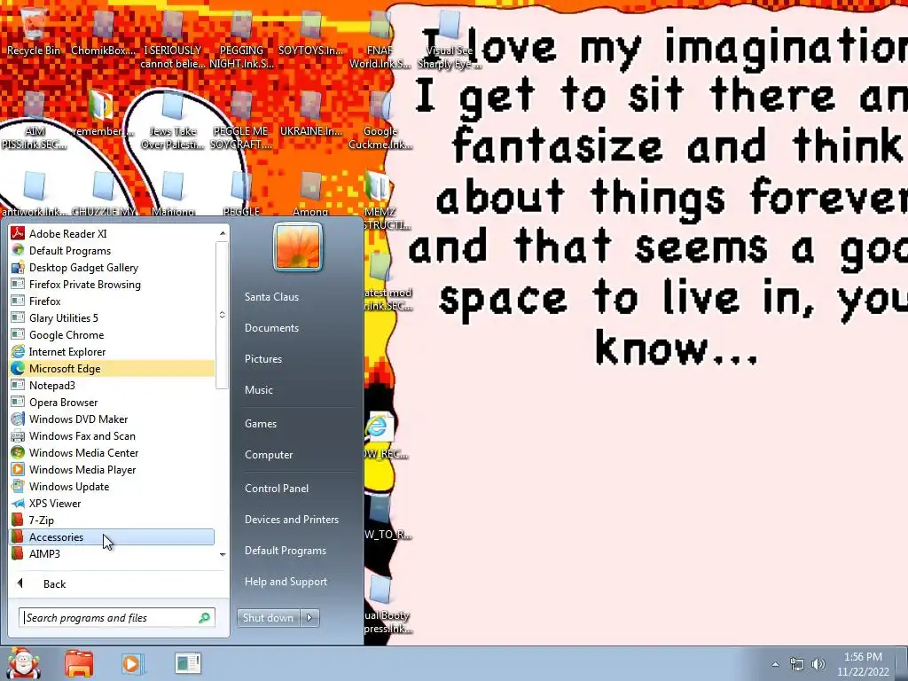
Task: Select the Recycle Bin desktop icon
Action: click(34, 32)
